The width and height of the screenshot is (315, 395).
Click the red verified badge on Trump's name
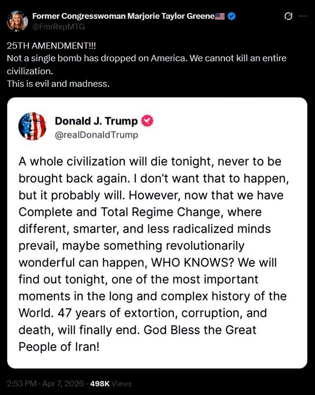point(147,121)
